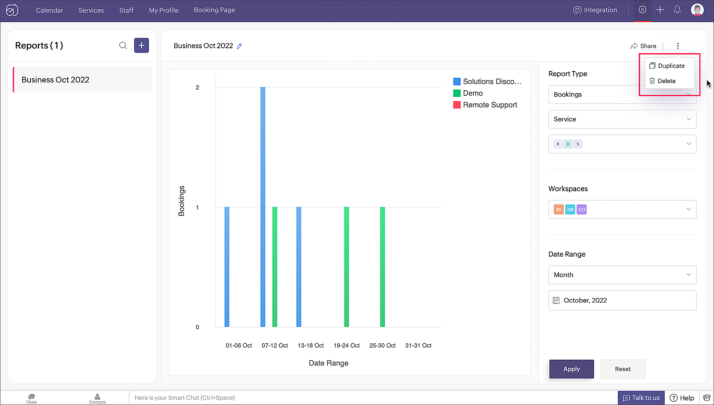Search reports with the magnifier icon
The height and width of the screenshot is (405, 714).
click(123, 45)
